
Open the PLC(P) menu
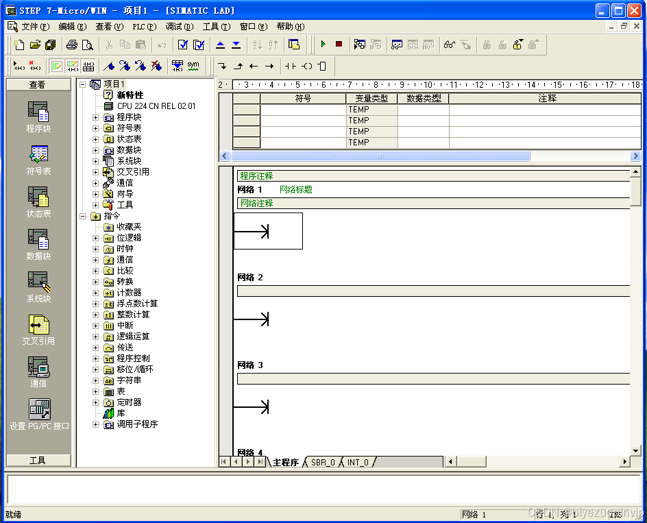[145, 27]
